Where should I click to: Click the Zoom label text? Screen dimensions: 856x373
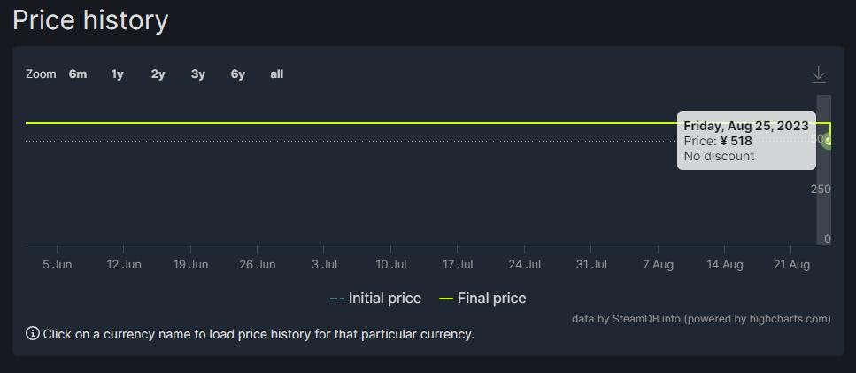[41, 74]
